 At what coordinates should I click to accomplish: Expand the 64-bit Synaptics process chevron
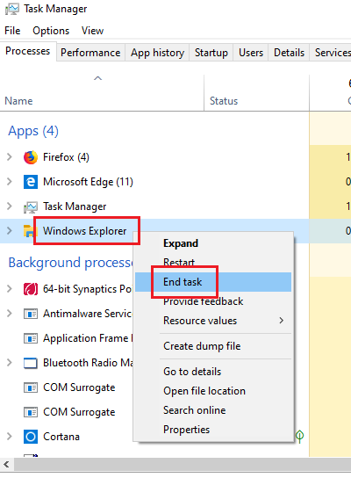pos(10,289)
